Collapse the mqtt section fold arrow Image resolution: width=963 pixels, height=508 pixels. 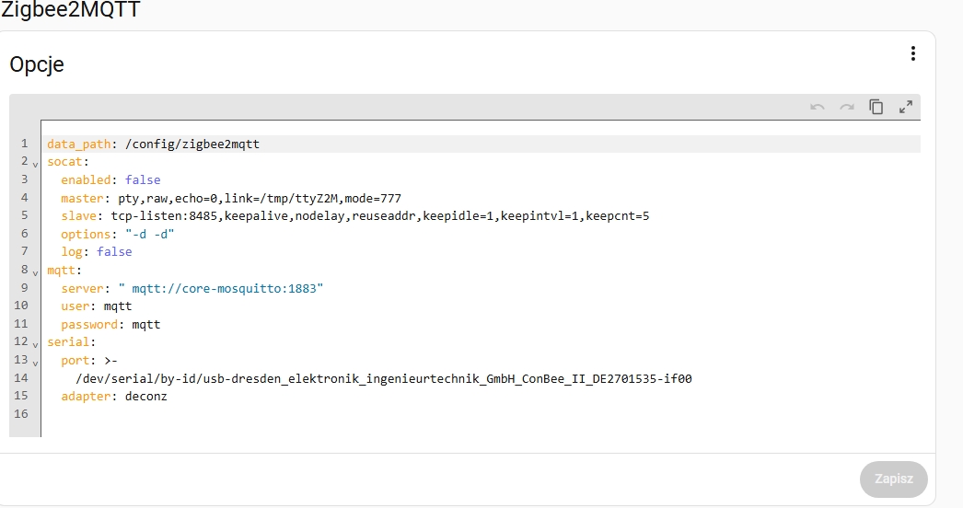(x=35, y=272)
